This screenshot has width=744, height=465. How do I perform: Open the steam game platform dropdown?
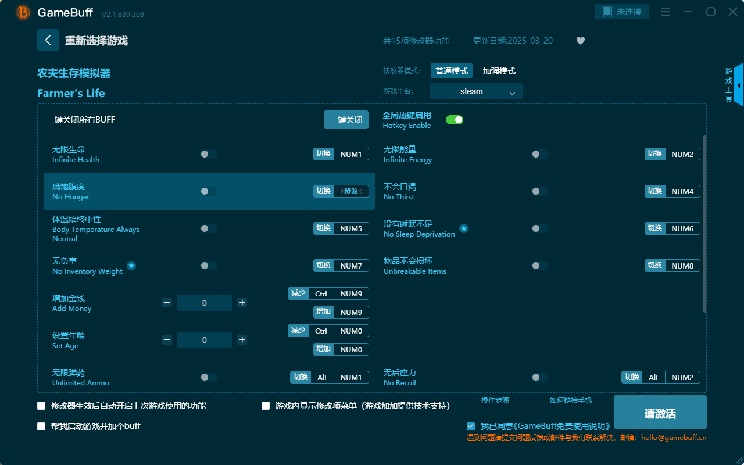[475, 91]
